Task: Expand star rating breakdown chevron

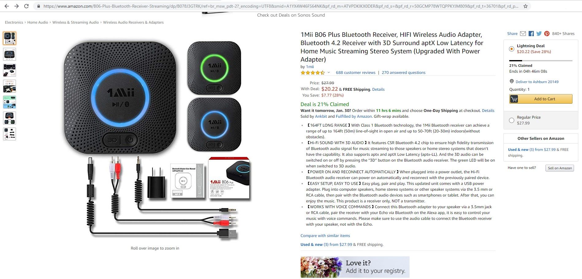Action: pyautogui.click(x=329, y=73)
